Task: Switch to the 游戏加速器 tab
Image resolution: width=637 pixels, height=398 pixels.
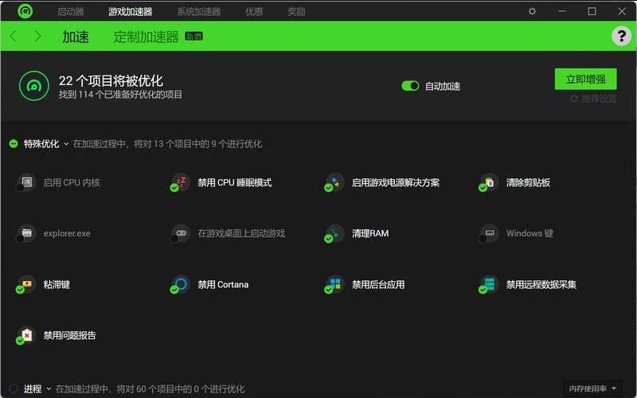Action: pos(130,12)
